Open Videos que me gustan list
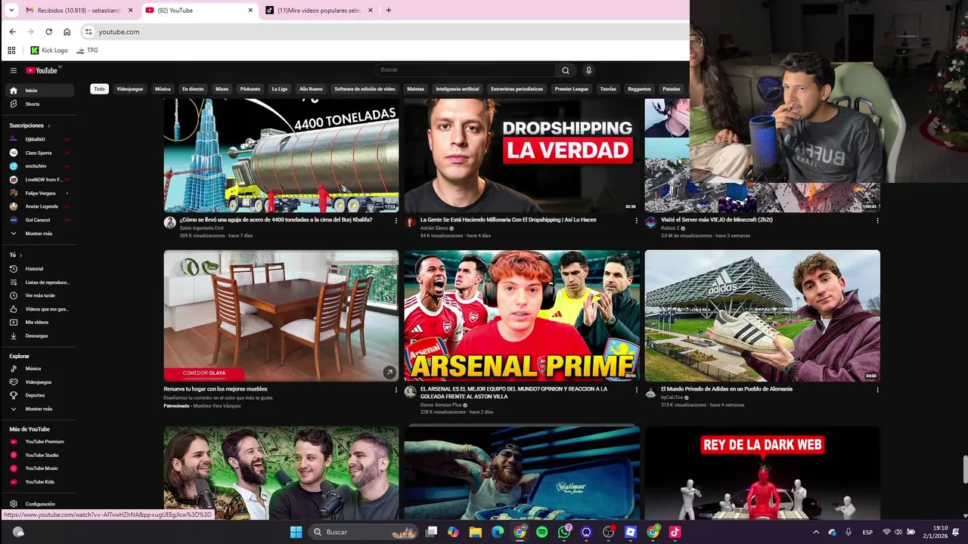Viewport: 968px width, 544px height. click(40, 308)
